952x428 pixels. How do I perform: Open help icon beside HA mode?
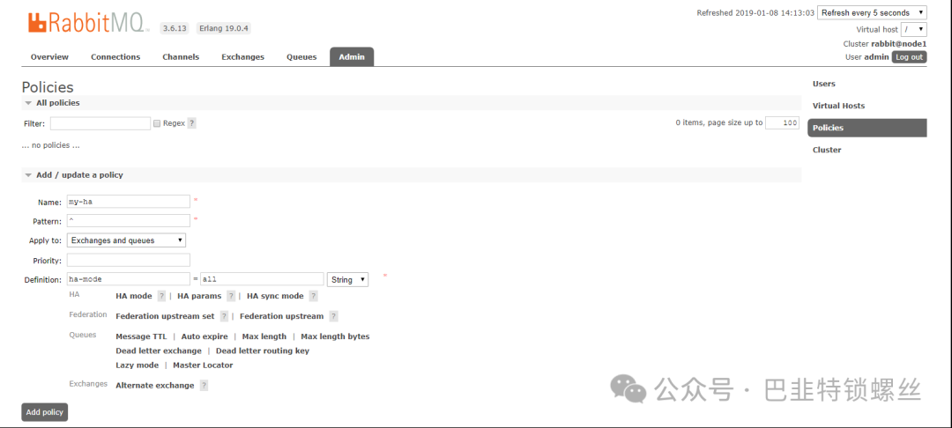click(161, 296)
